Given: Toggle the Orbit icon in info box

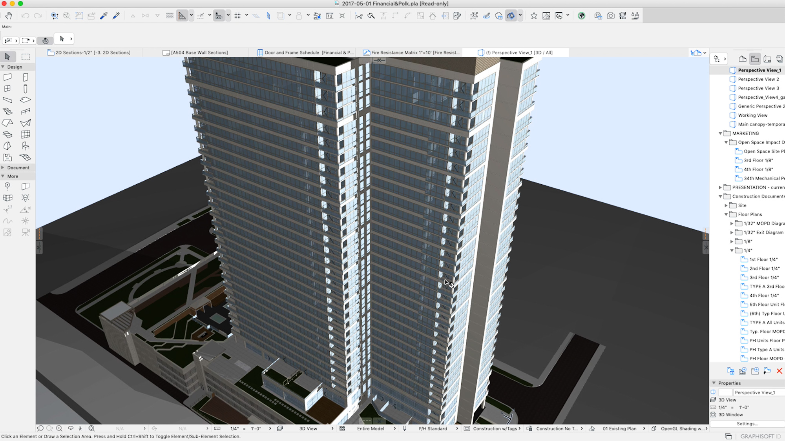Looking at the screenshot, I should coord(46,40).
